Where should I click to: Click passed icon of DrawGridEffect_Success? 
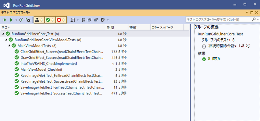point(17,57)
